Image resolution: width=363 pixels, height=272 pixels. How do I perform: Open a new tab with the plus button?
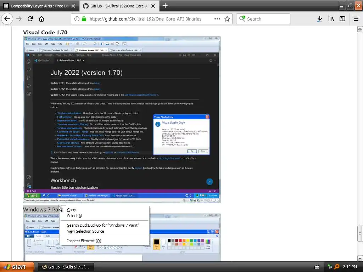coord(165,6)
